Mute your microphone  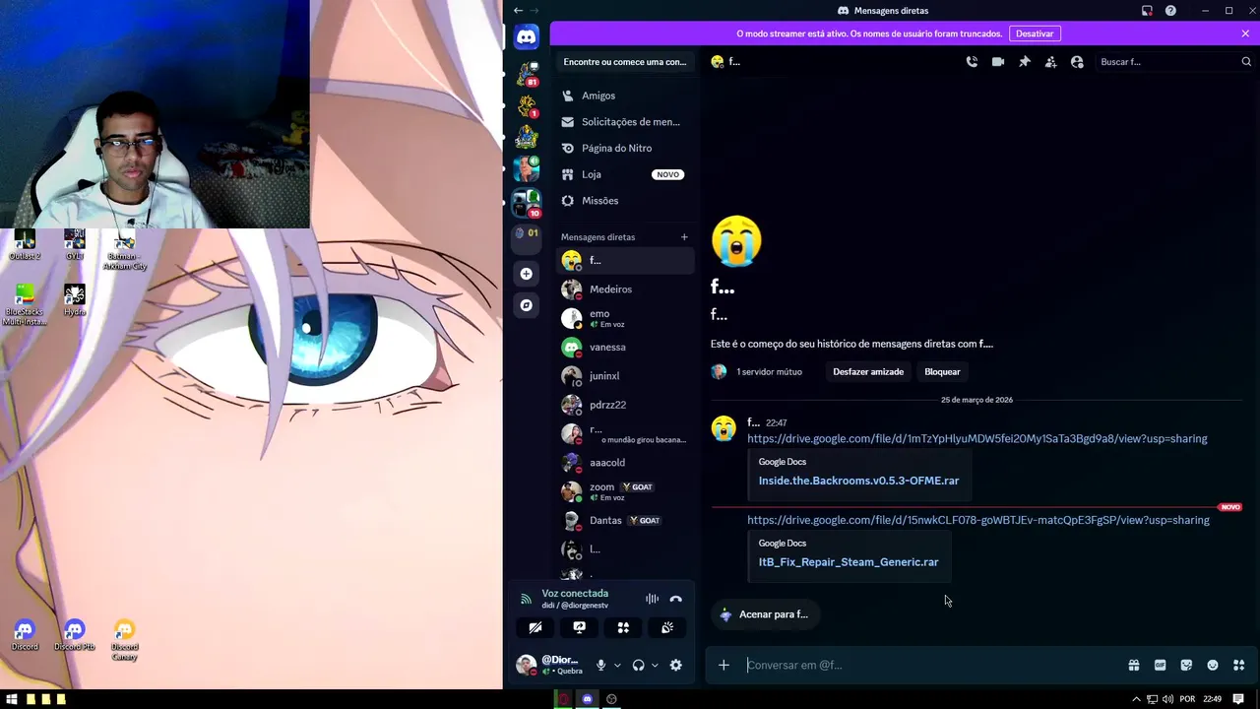click(600, 666)
